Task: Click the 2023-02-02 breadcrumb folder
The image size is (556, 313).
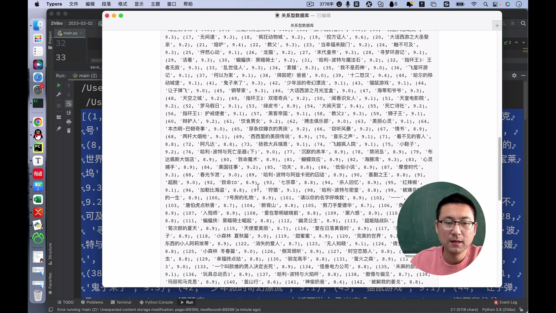Action: [80, 23]
